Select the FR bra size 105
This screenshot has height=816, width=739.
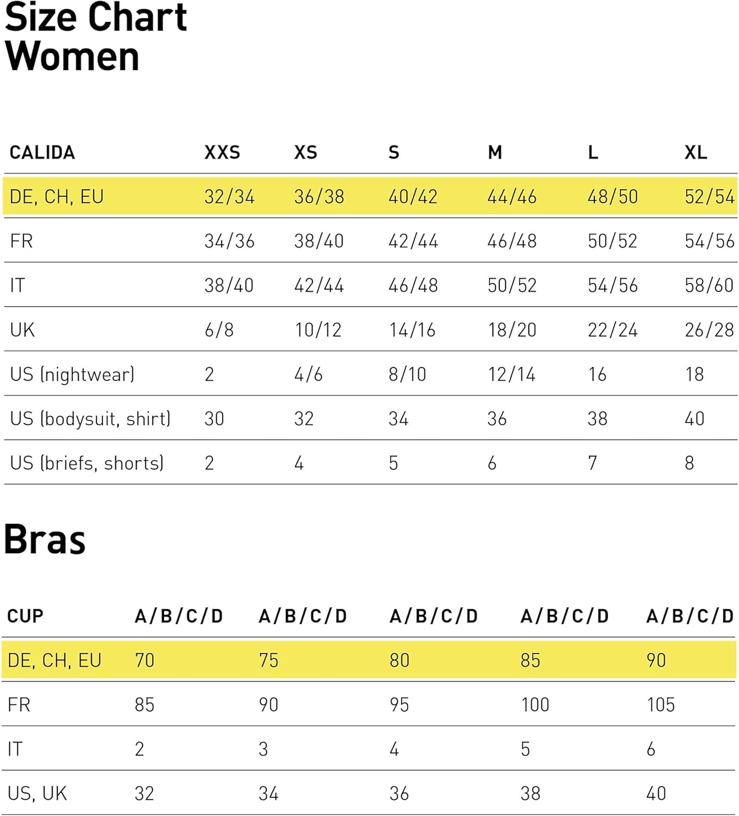(x=660, y=704)
